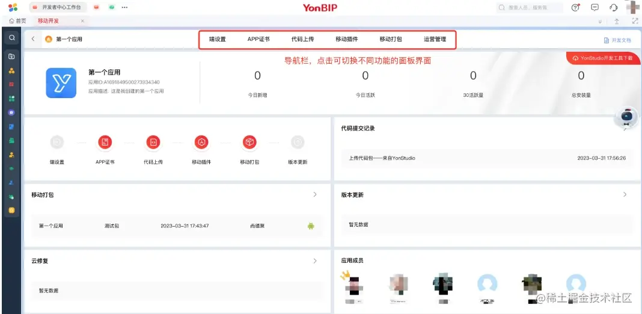The image size is (642, 314).
Task: Click the purple round sidebar icon
Action: click(12, 112)
